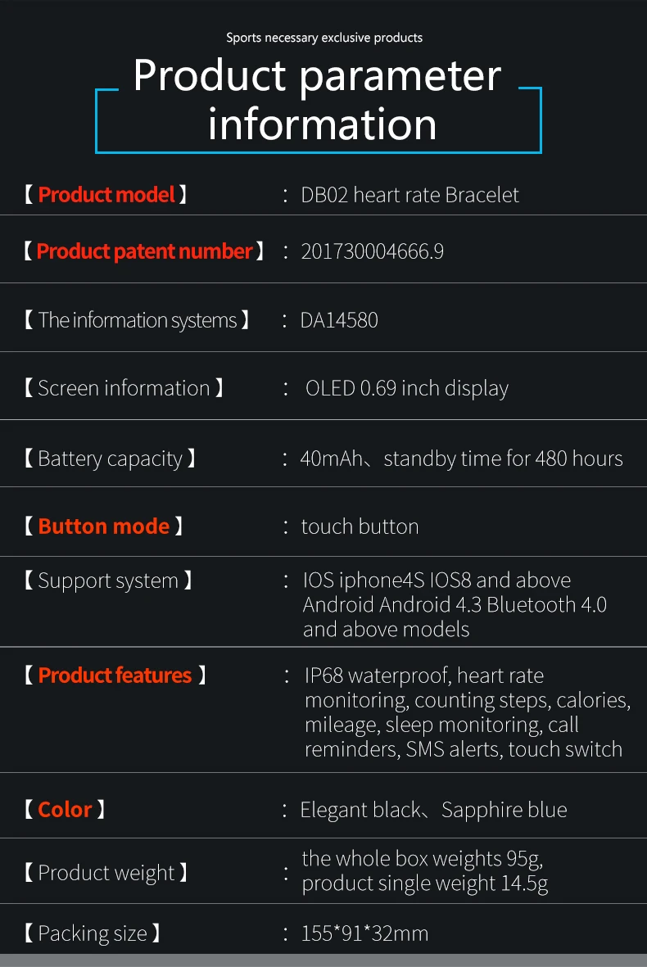The width and height of the screenshot is (647, 967).
Task: Click "The information systems" label
Action: [x=137, y=320]
